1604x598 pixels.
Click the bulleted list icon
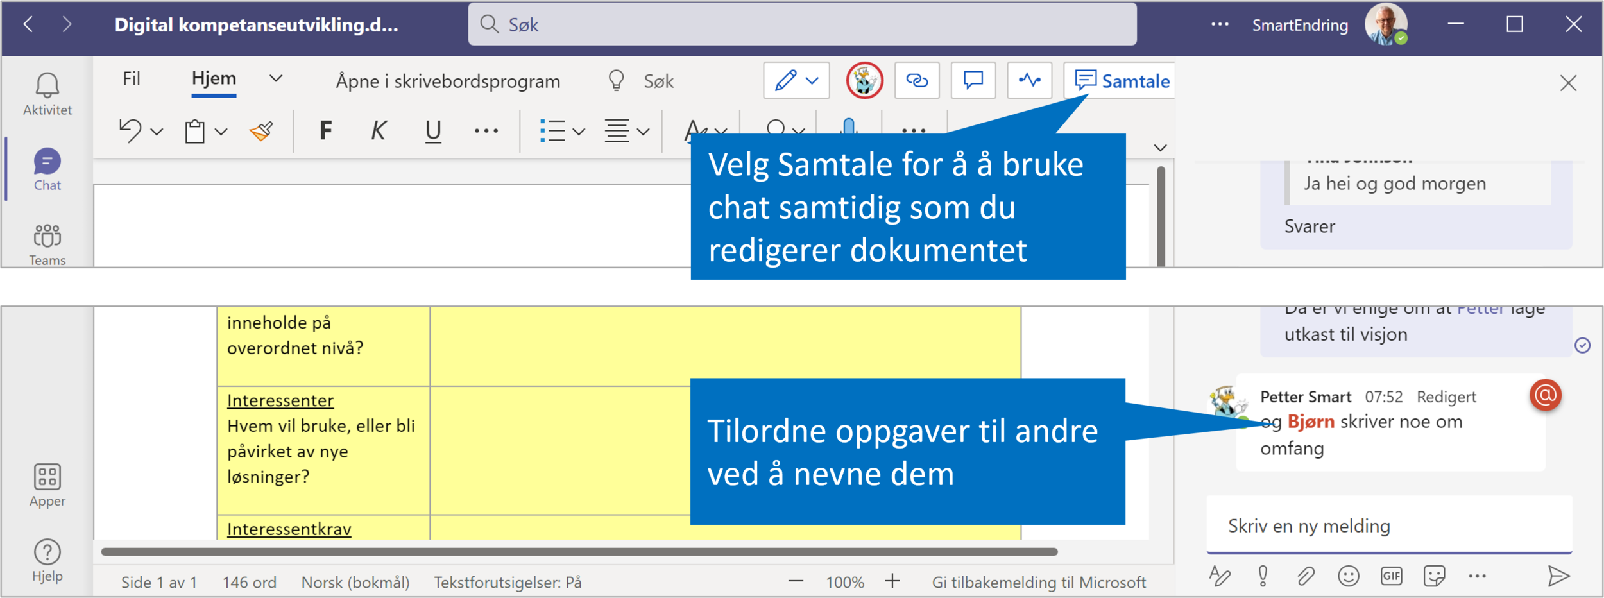pyautogui.click(x=552, y=131)
